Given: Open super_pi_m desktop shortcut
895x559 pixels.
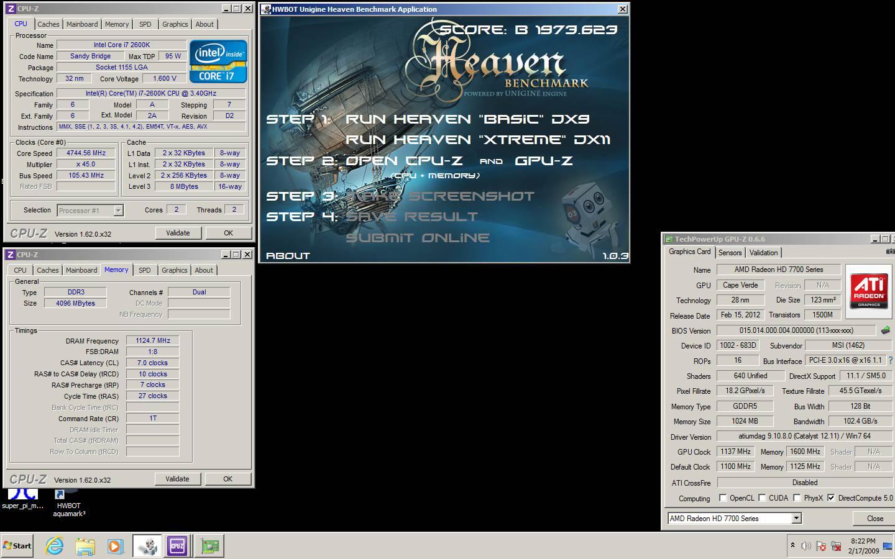Looking at the screenshot, I should click(x=23, y=499).
